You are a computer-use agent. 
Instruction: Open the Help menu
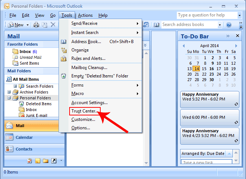pos(103,15)
